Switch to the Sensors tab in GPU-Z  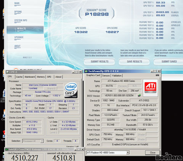(106, 76)
